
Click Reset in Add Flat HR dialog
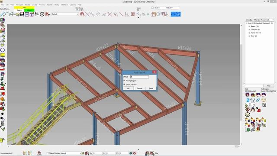(x=151, y=88)
